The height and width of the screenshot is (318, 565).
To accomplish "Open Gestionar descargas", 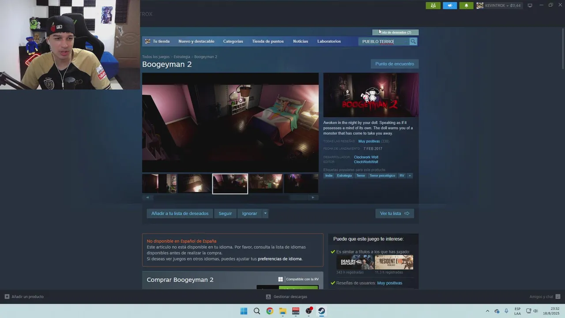I will pos(286,297).
